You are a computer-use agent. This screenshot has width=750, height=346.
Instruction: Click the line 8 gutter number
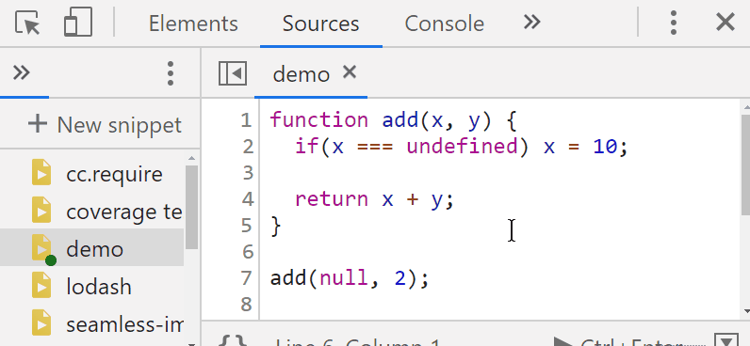coord(247,304)
